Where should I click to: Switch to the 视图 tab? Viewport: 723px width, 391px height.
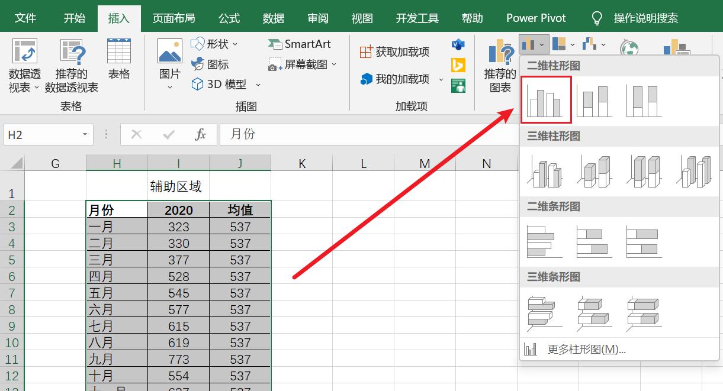[x=362, y=18]
